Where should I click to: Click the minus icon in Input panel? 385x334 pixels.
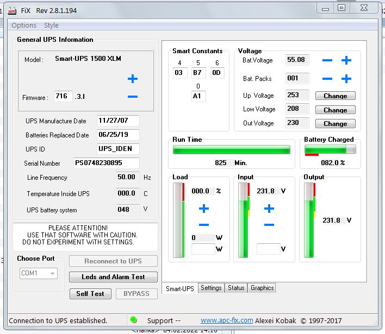coord(269,225)
